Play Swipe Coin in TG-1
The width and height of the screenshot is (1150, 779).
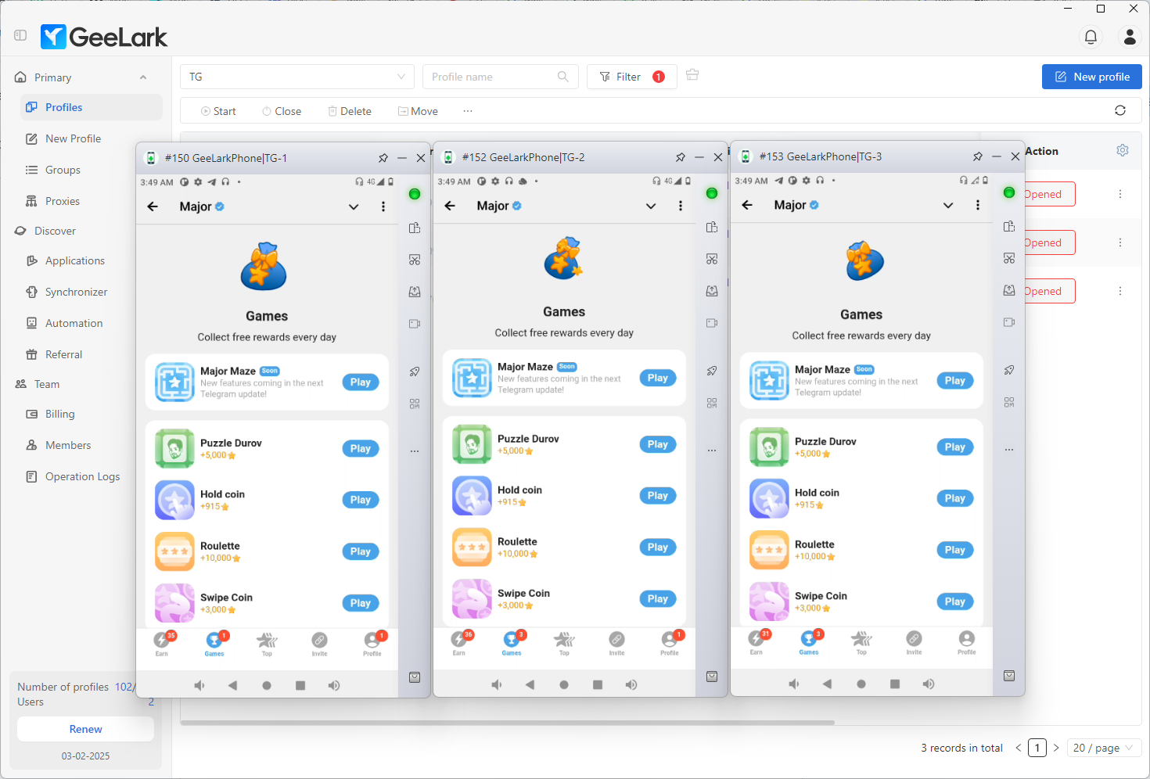(361, 603)
